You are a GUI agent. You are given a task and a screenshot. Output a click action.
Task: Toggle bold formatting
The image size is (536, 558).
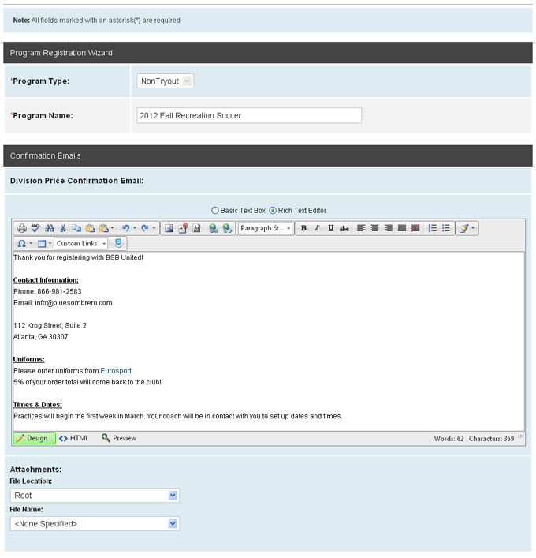point(303,228)
